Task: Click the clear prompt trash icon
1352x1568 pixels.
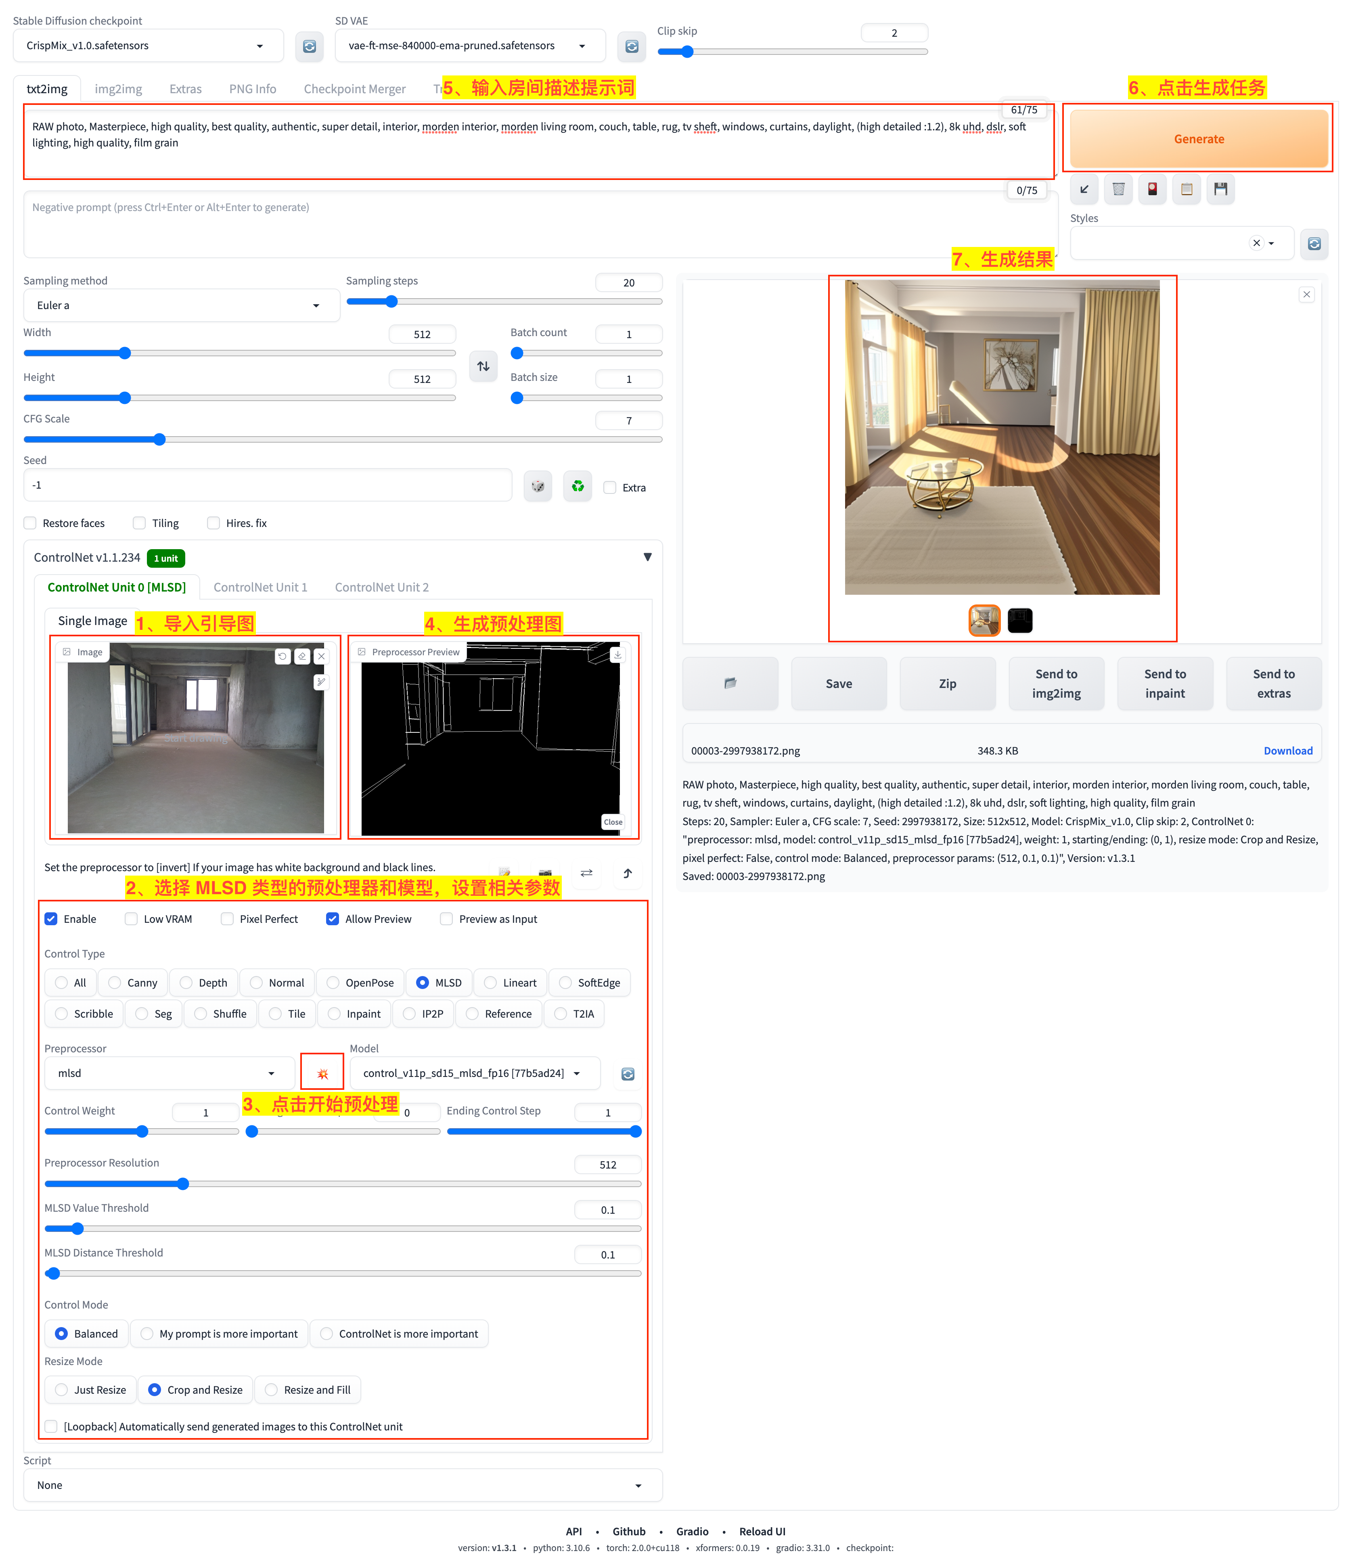Action: [x=1118, y=189]
